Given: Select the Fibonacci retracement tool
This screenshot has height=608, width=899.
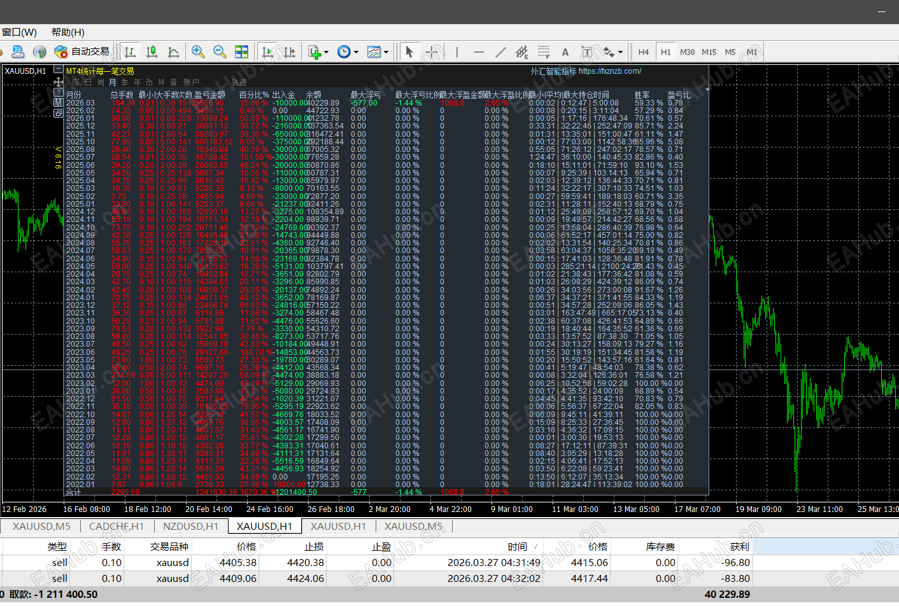Looking at the screenshot, I should point(543,52).
